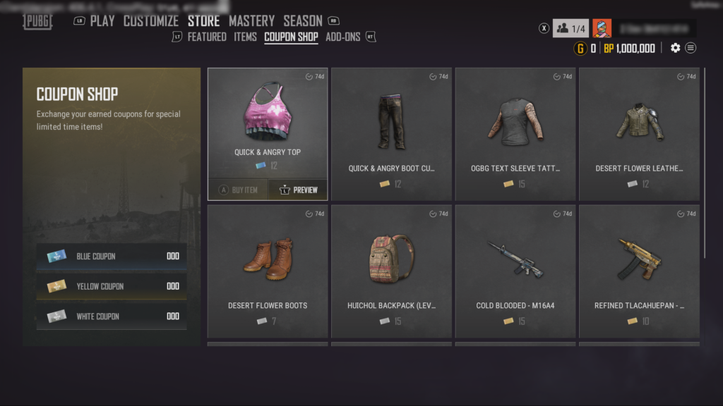Open the squad members 1/4 icon
723x406 pixels.
570,28
